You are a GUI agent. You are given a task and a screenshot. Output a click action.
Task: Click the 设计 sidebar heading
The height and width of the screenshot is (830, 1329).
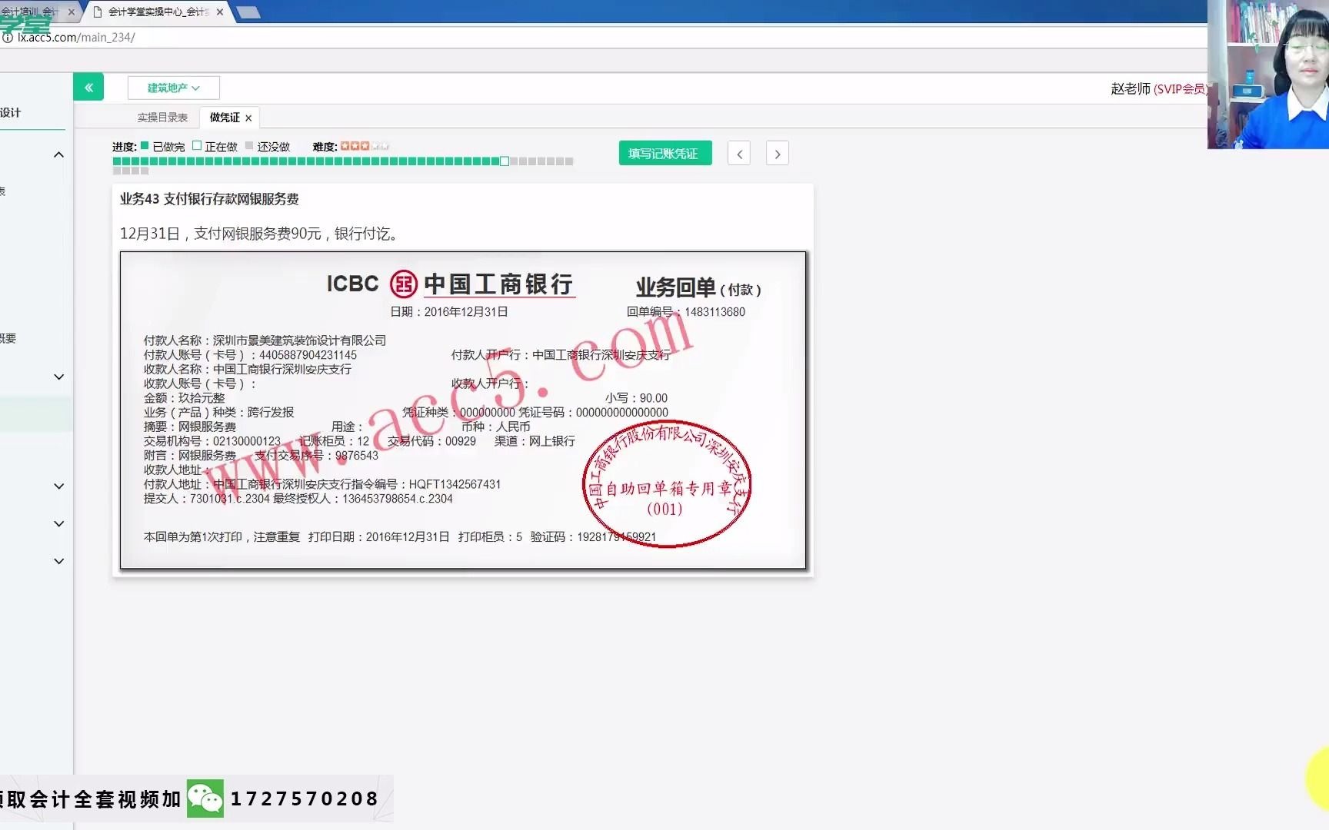11,112
